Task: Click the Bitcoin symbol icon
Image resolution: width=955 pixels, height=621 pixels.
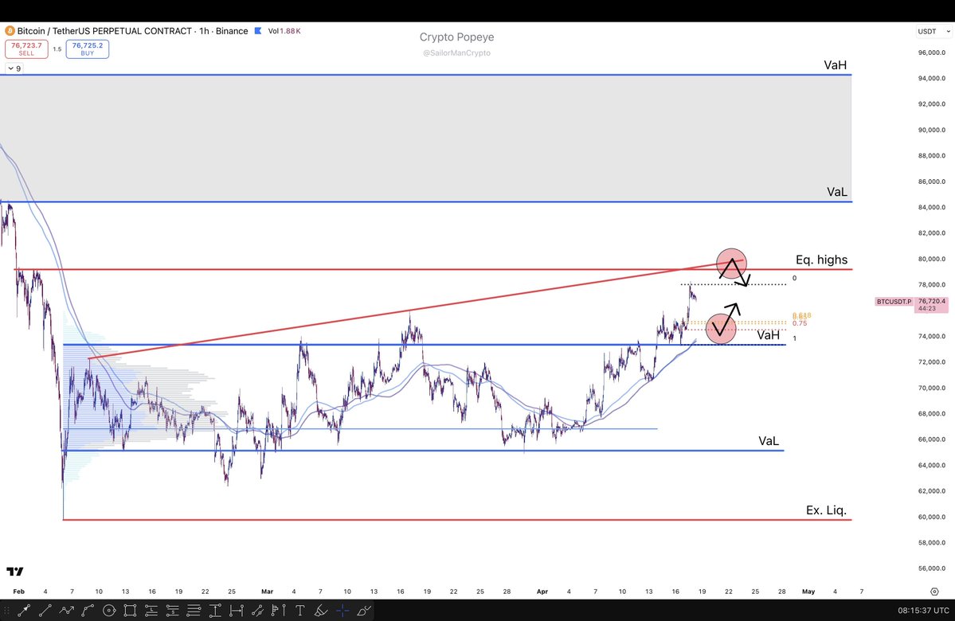Action: [x=9, y=30]
